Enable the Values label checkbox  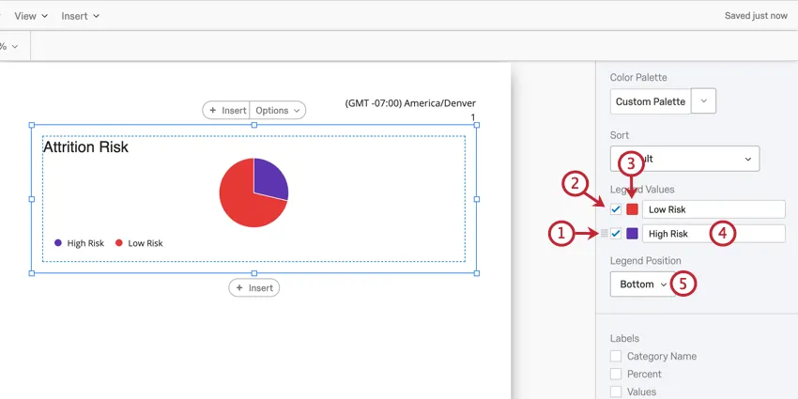coord(616,391)
